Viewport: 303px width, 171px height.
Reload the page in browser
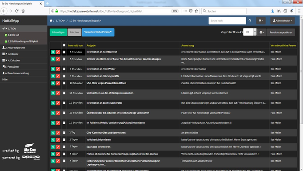coord(17,11)
